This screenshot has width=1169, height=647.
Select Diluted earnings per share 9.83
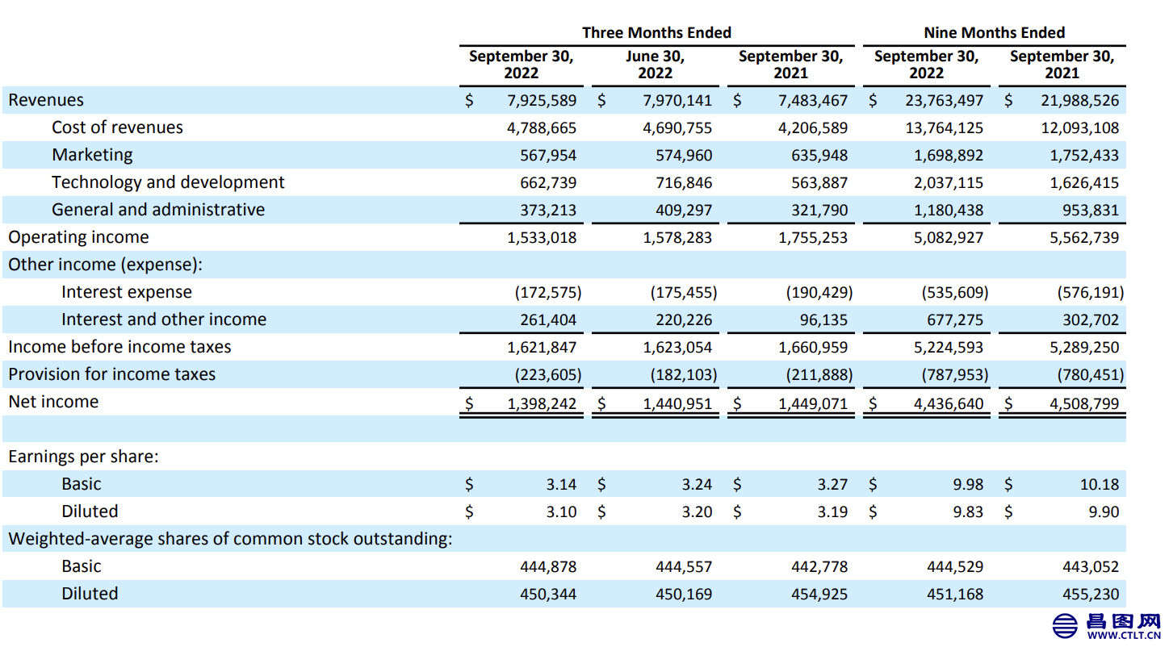968,512
